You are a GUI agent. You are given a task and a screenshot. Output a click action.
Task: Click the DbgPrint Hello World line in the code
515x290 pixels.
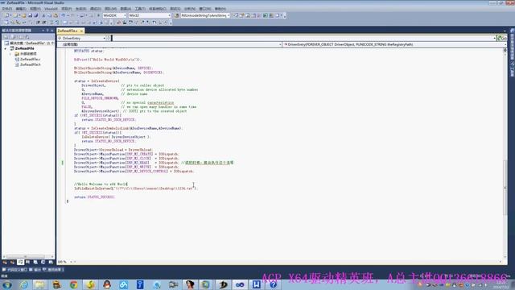tap(107, 60)
